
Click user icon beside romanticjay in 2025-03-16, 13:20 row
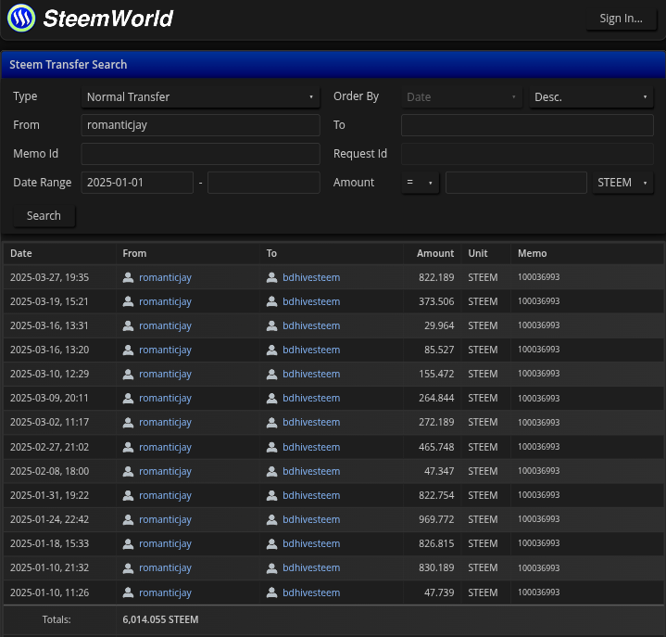point(128,350)
